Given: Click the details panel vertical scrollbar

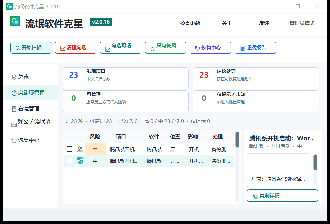Looking at the screenshot, I should point(315,170).
